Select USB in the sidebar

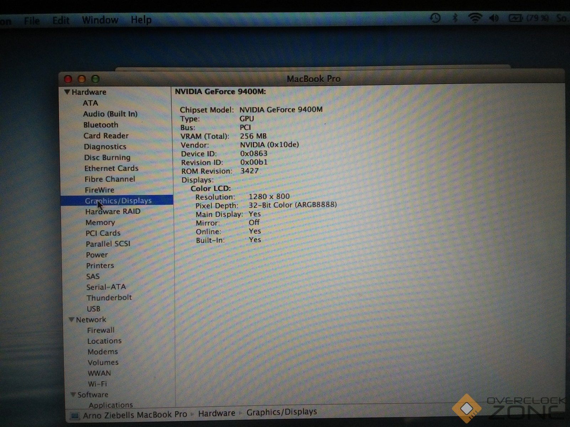pos(93,309)
